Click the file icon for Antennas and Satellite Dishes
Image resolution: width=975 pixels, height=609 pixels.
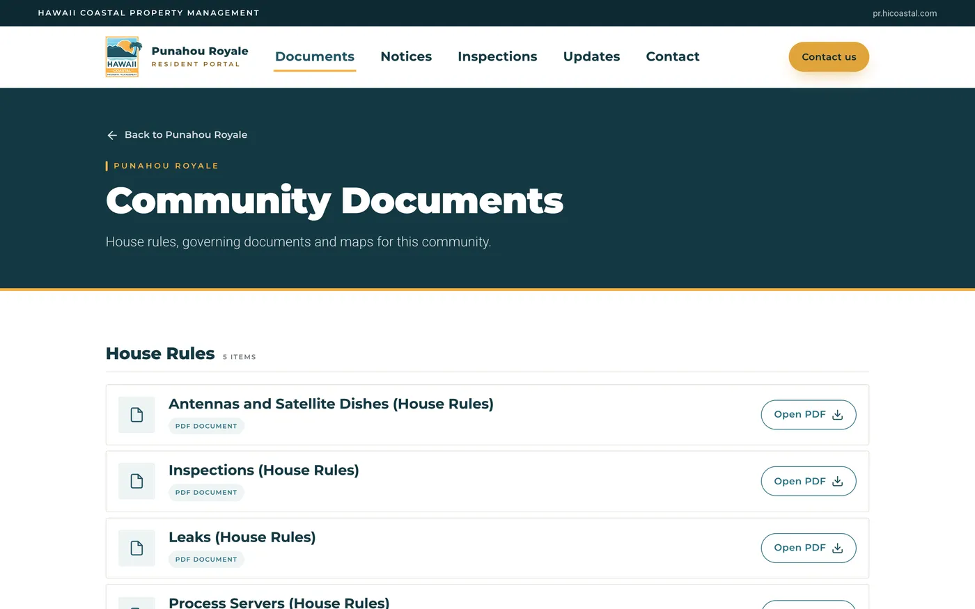coord(136,415)
